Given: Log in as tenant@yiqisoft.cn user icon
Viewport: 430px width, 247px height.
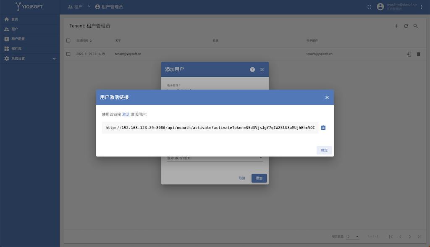Looking at the screenshot, I should coord(409,54).
